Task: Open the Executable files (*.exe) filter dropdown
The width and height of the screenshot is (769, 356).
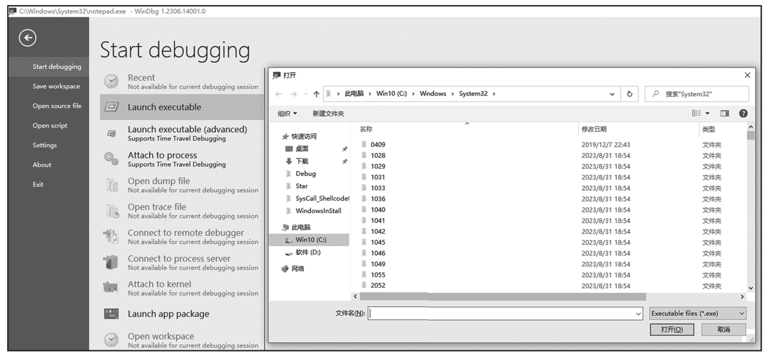Action: (x=741, y=314)
